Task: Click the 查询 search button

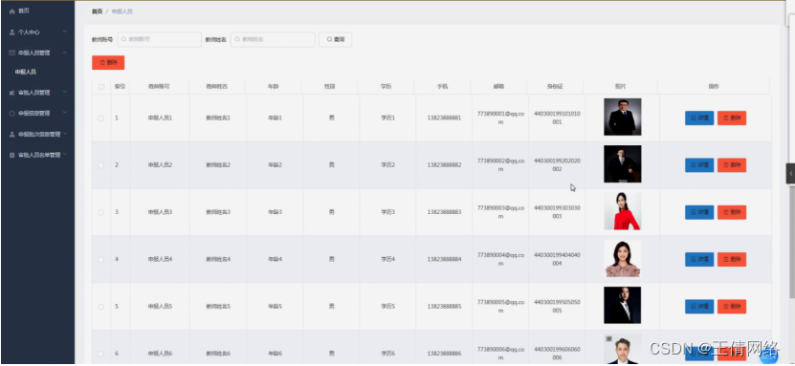Action: 335,39
